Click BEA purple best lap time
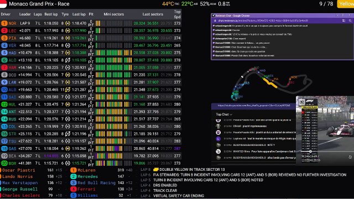 [x=51, y=156]
